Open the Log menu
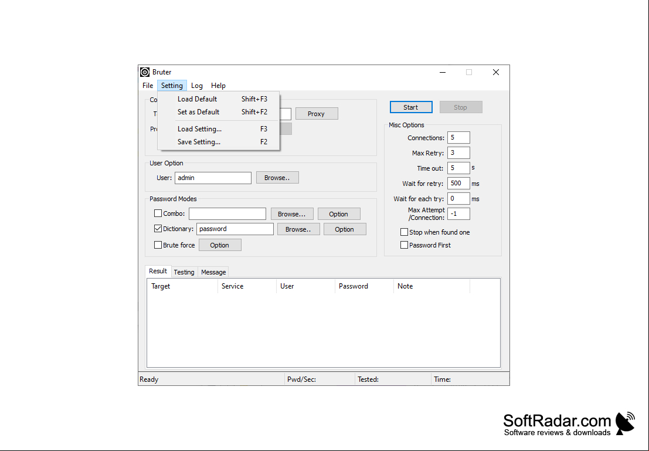The image size is (649, 451). pyautogui.click(x=196, y=85)
